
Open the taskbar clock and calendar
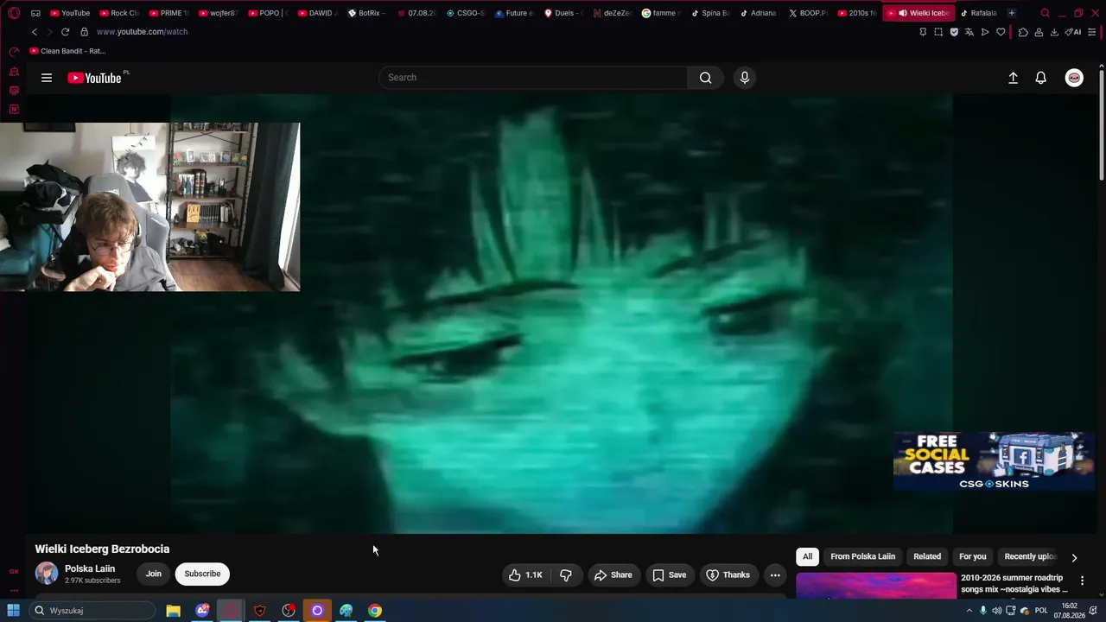[1069, 611]
